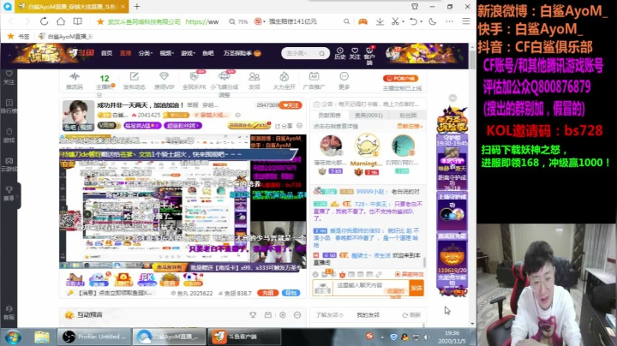Expand the 游戏 navigation dropdown
617x346 pixels.
(x=188, y=53)
